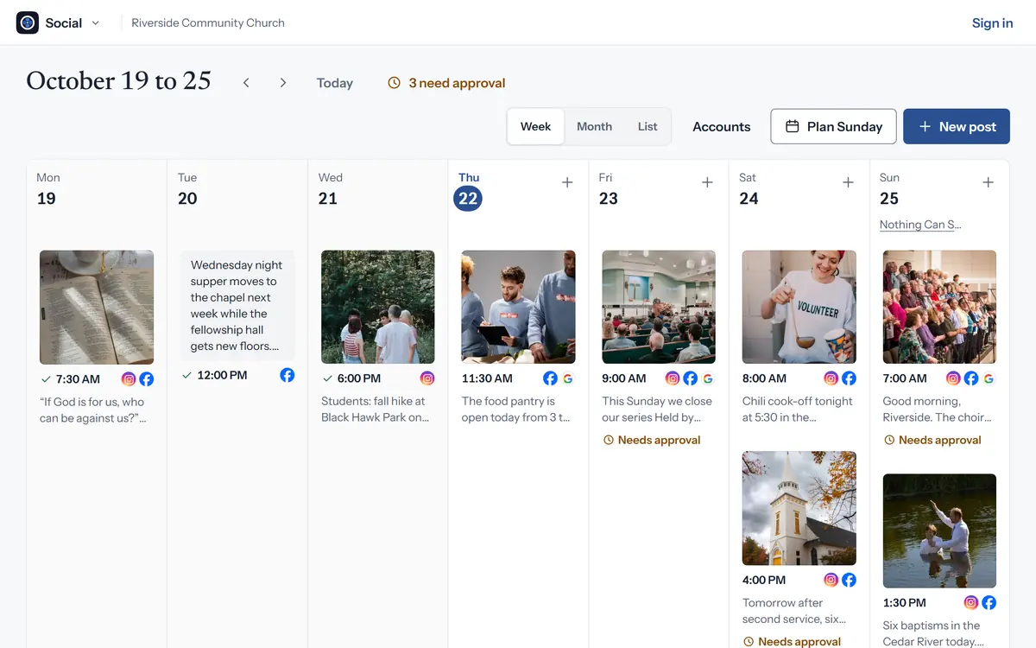Viewport: 1036px width, 648px height.
Task: Add a post on Friday 23
Action: click(x=707, y=182)
